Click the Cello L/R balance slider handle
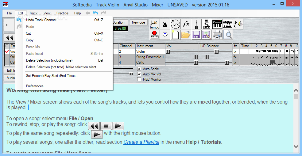302x156 pixels. click(x=227, y=63)
